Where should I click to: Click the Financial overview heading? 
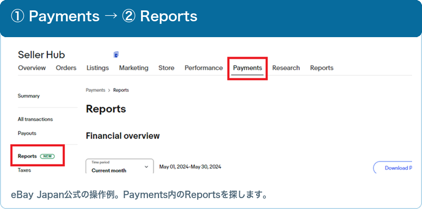[123, 136]
